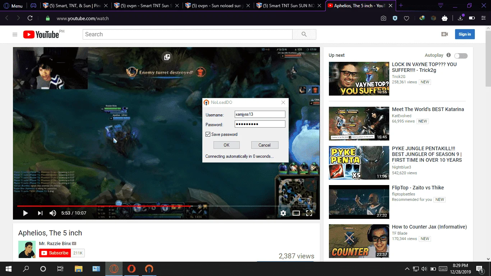Go back to the previous page
Screen dimensions: 491x276
7,18
